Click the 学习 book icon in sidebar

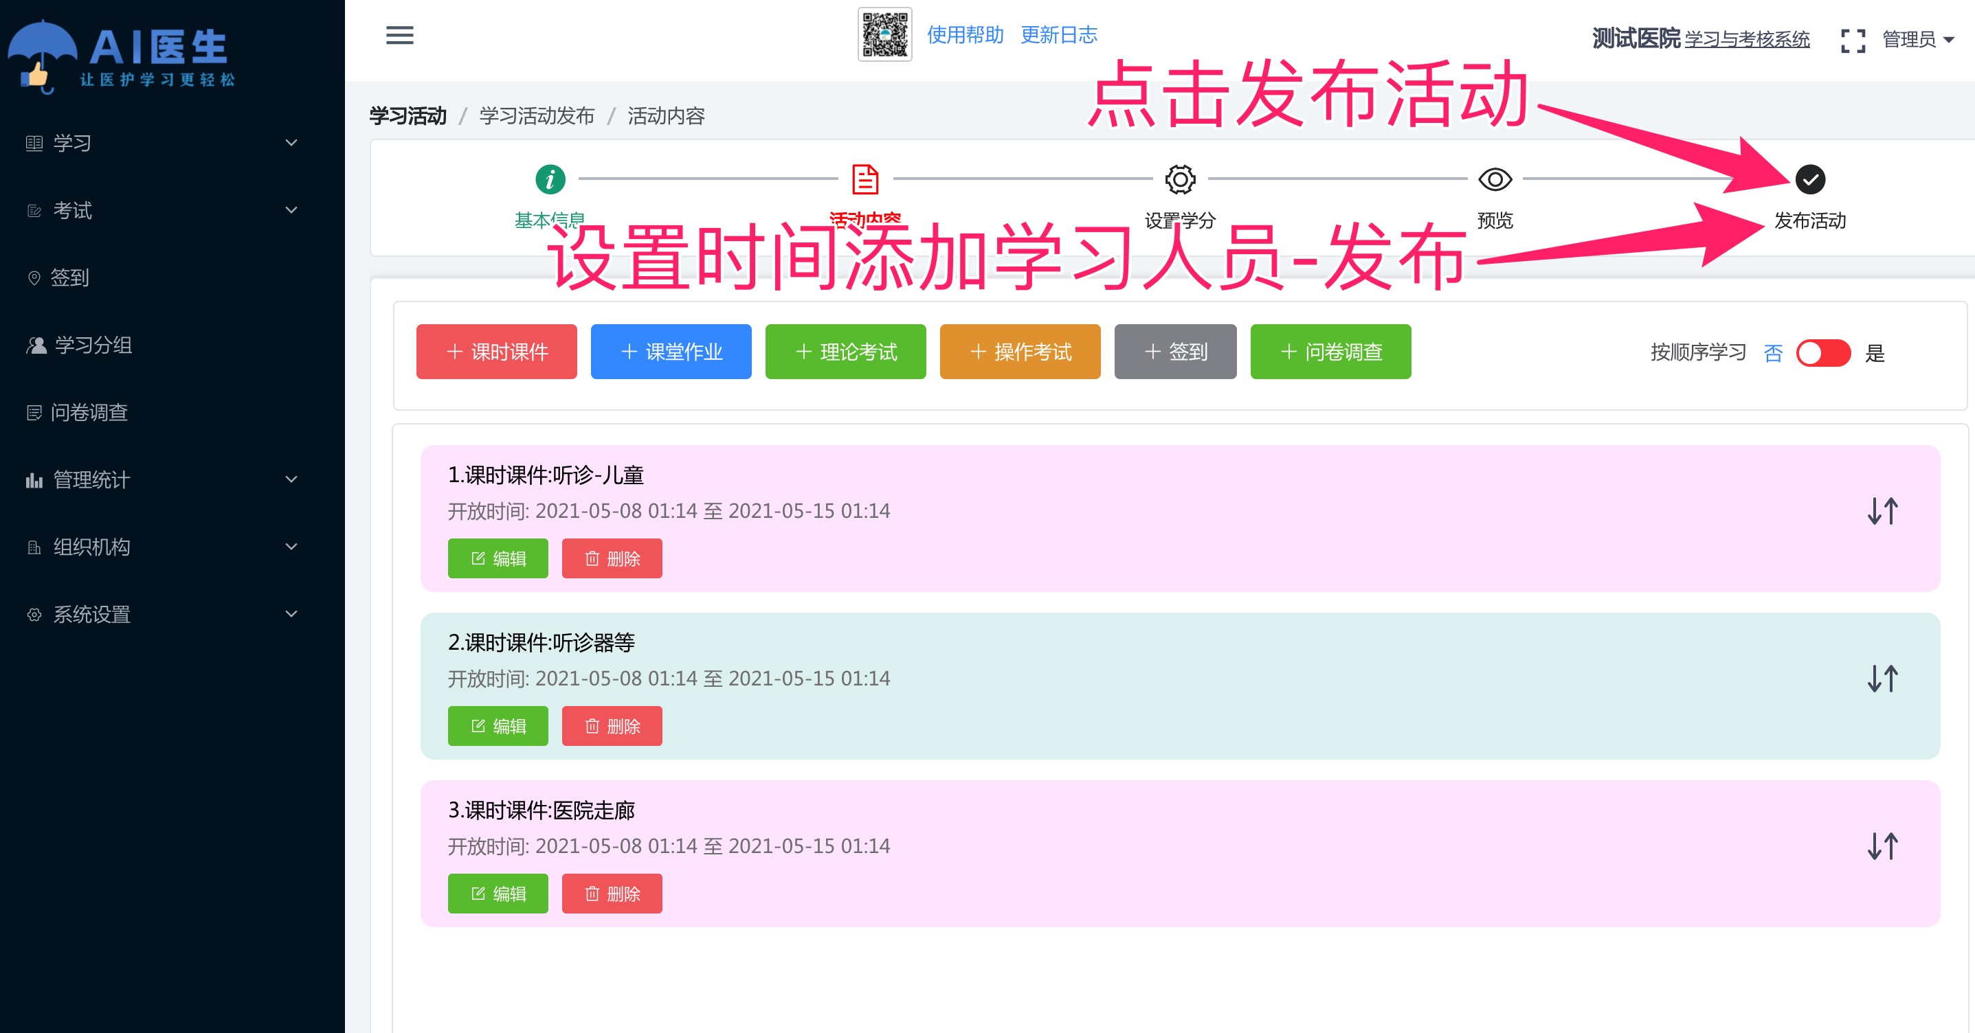point(34,144)
